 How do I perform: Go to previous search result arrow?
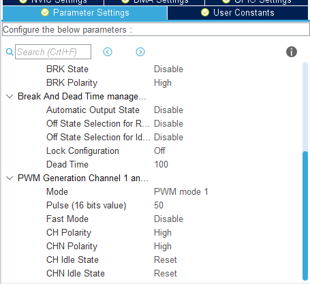[x=108, y=52]
